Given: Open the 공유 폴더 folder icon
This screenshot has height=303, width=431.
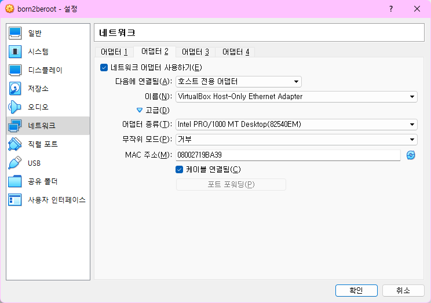Looking at the screenshot, I should click(x=15, y=181).
